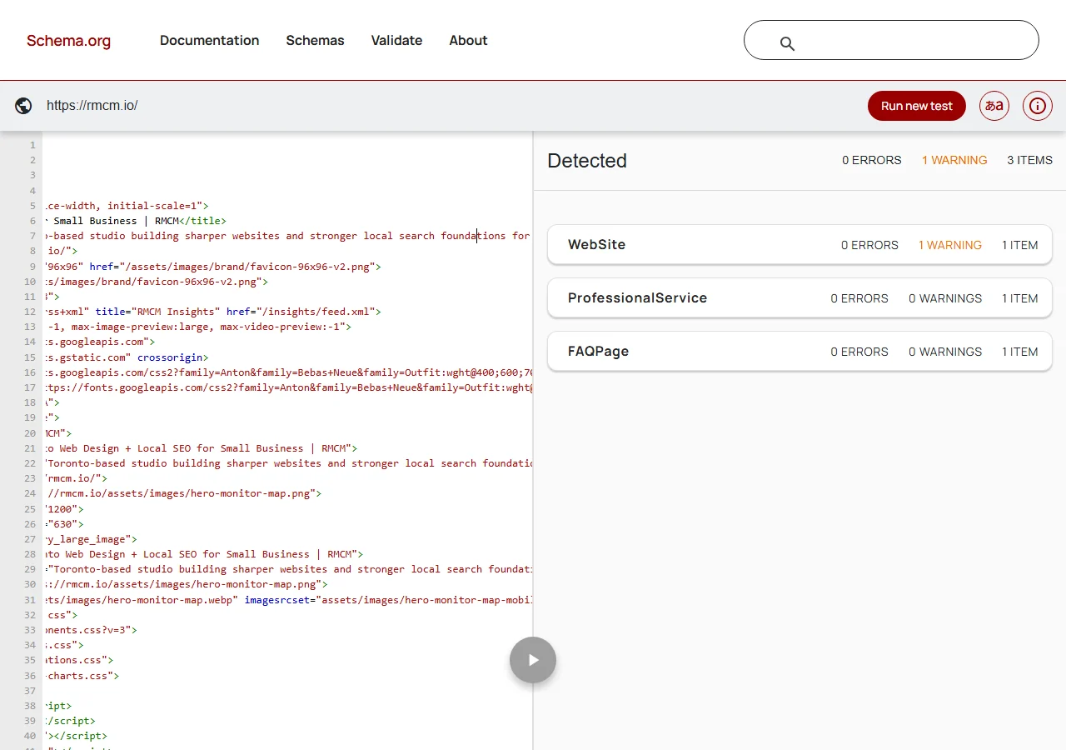Run the code with the play button
Image resolution: width=1066 pixels, height=750 pixels.
tap(533, 660)
